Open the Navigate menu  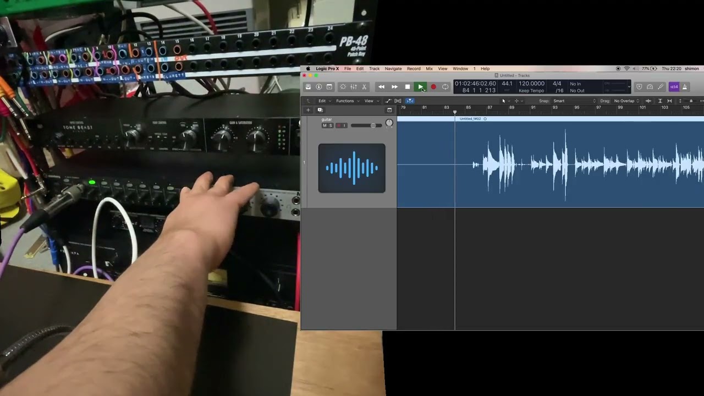(x=393, y=69)
